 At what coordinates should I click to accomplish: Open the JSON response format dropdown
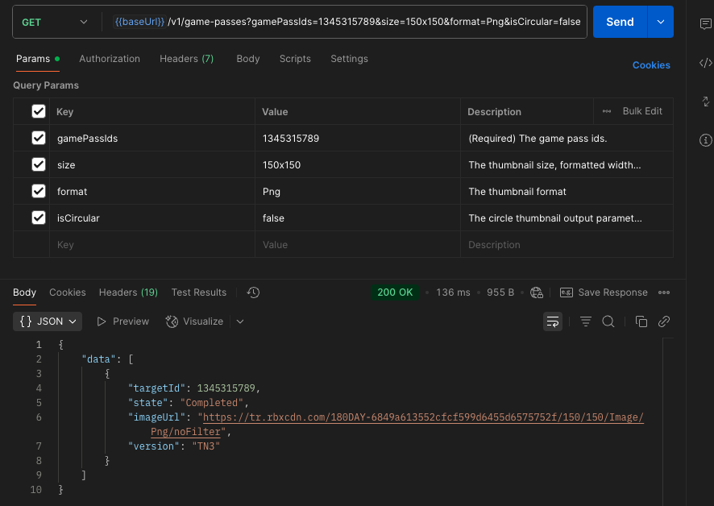(x=47, y=321)
